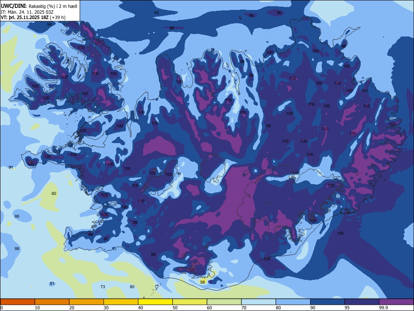The width and height of the screenshot is (414, 311).
Task: Click the '95' legend tick label
Action: pyautogui.click(x=347, y=308)
